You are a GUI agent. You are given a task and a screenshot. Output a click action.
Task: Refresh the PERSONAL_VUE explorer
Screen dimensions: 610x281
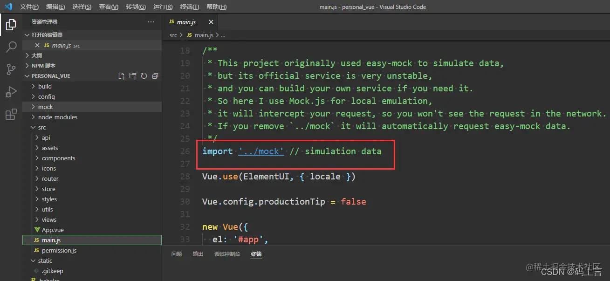click(x=144, y=76)
